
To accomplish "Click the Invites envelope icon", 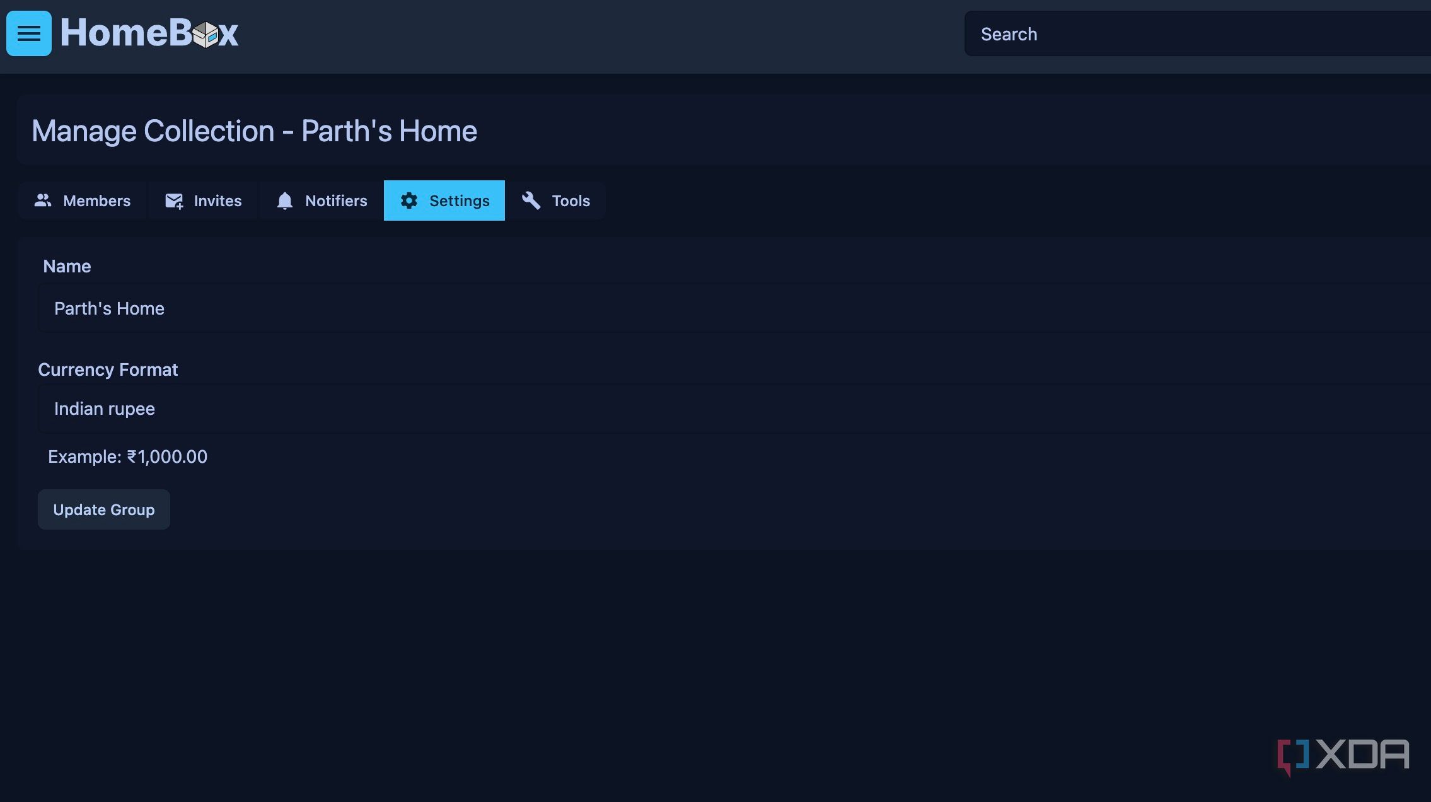I will tap(174, 200).
